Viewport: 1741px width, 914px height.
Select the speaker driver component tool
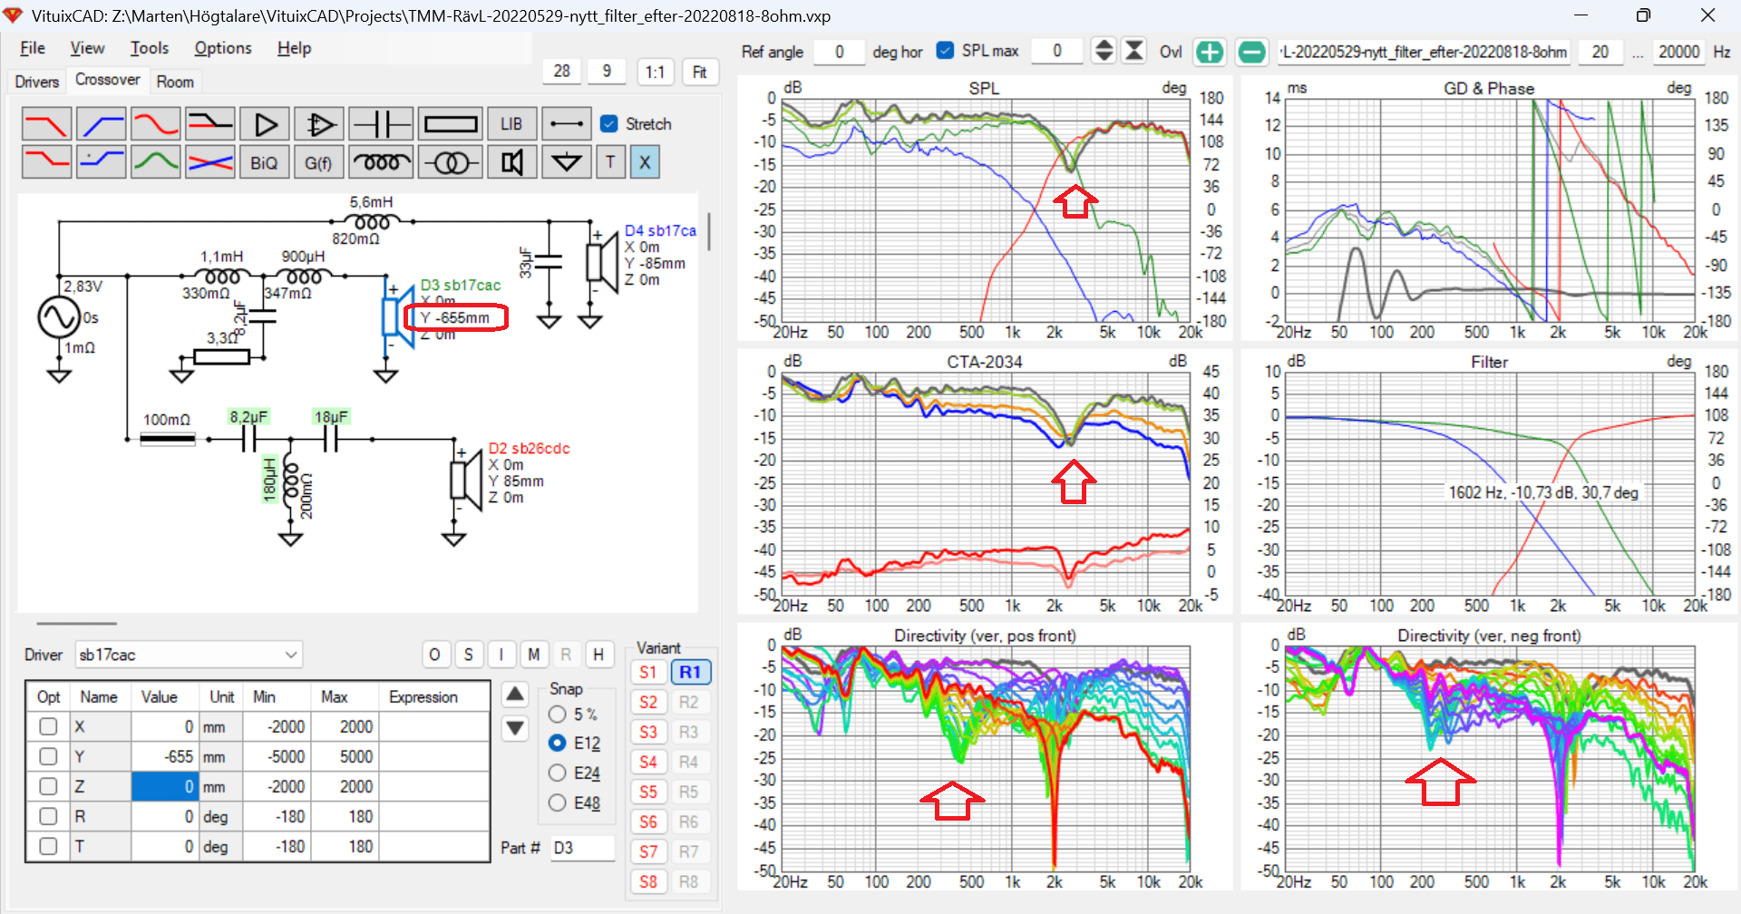coord(512,161)
